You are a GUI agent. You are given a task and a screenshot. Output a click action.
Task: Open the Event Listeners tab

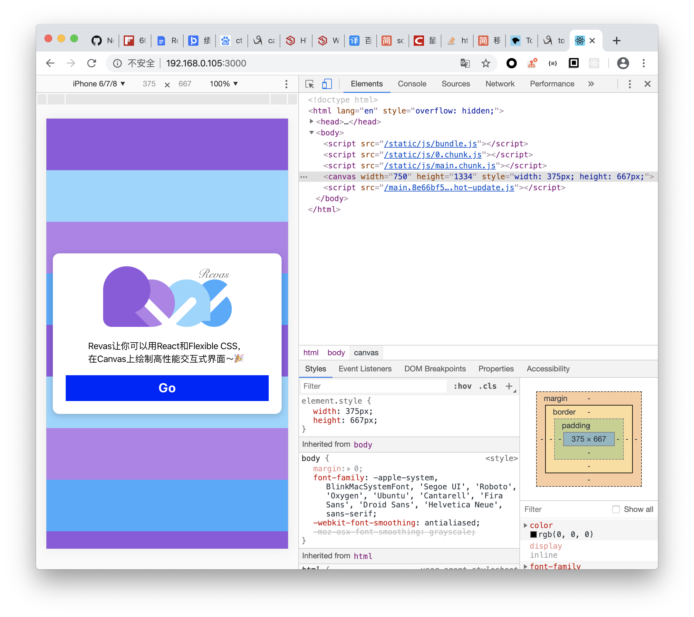tap(365, 369)
